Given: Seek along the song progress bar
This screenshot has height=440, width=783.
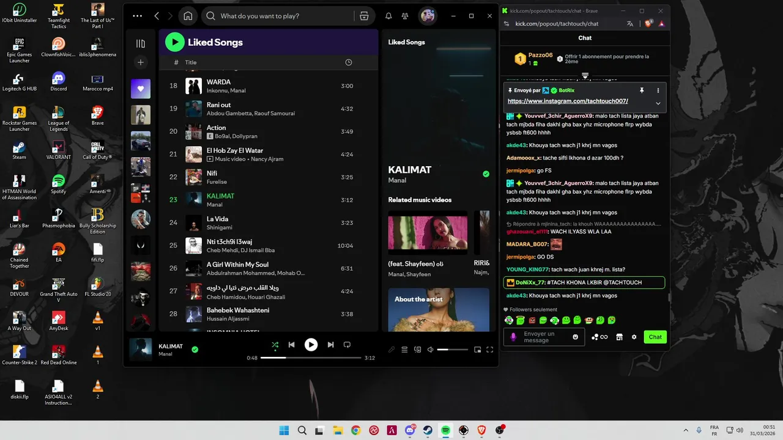Looking at the screenshot, I should click(311, 358).
